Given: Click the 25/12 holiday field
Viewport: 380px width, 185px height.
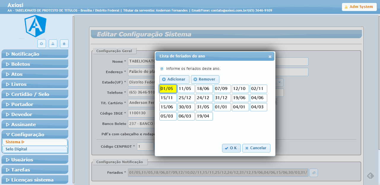Looking at the screenshot, I should (186, 98).
